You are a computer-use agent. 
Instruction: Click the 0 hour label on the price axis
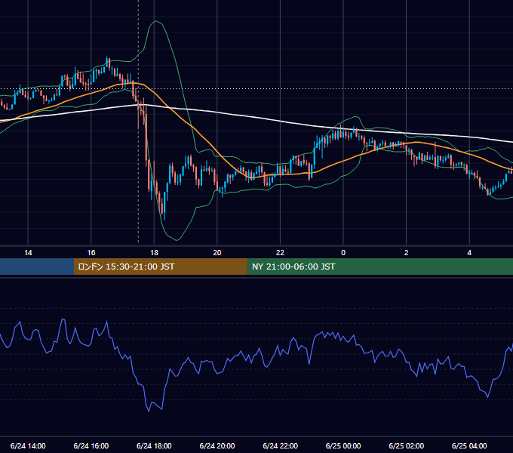[x=343, y=253]
